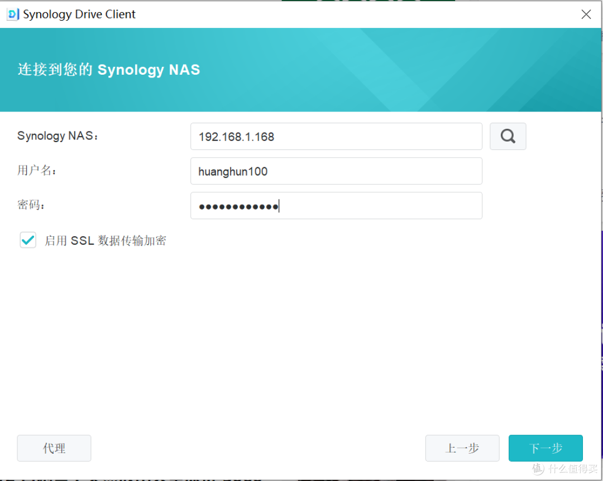
Task: Open the 代理 proxy settings button
Action: tap(54, 448)
